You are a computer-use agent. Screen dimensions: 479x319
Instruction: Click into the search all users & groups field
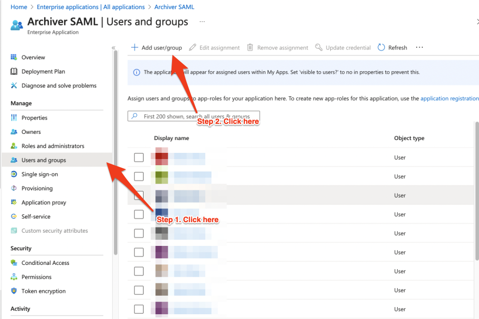pos(194,116)
